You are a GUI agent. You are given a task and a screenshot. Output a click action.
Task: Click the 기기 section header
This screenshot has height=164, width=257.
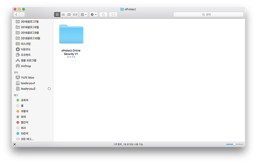pos(16,72)
